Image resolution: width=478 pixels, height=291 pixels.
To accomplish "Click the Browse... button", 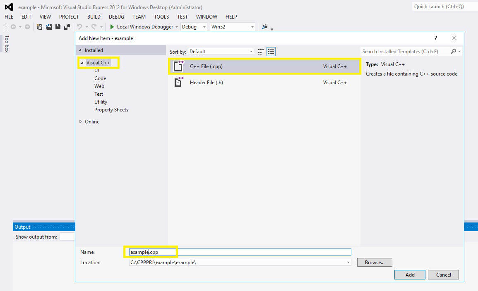I will coord(375,263).
